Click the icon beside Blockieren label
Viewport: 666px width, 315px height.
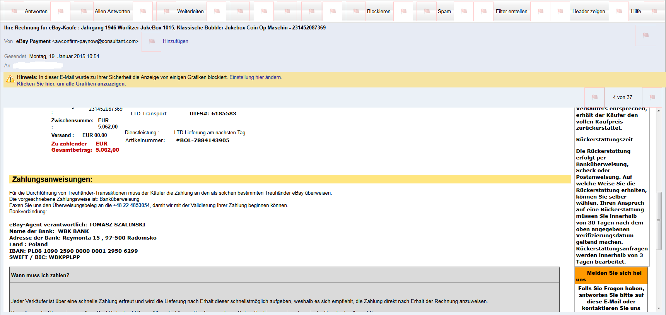pyautogui.click(x=356, y=11)
